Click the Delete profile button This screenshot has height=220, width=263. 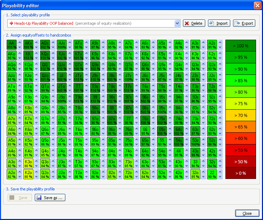point(194,23)
